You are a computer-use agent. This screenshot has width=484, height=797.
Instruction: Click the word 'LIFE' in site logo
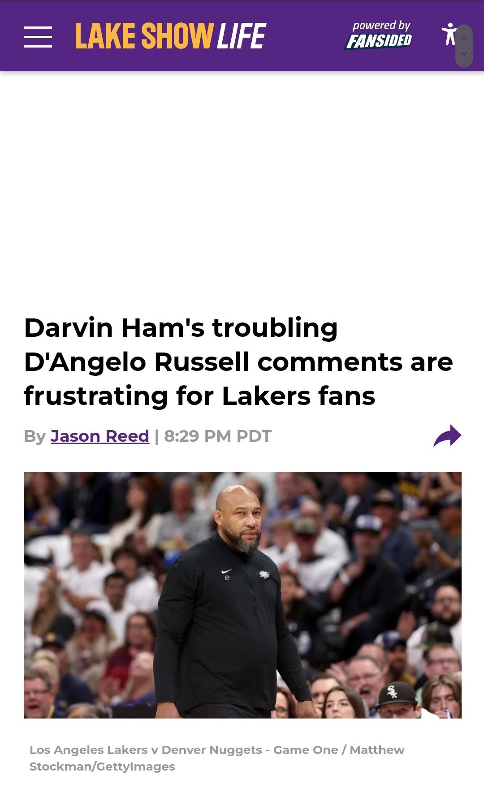click(242, 36)
